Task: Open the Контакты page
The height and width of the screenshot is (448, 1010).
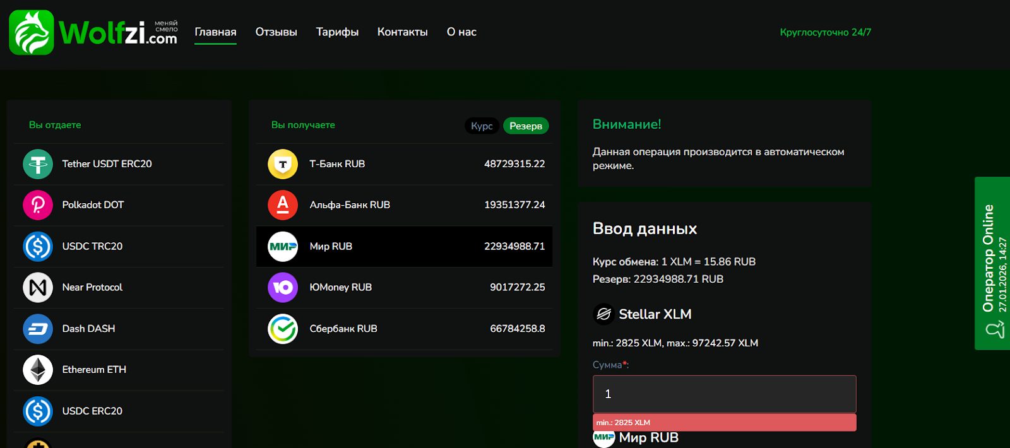Action: point(402,32)
